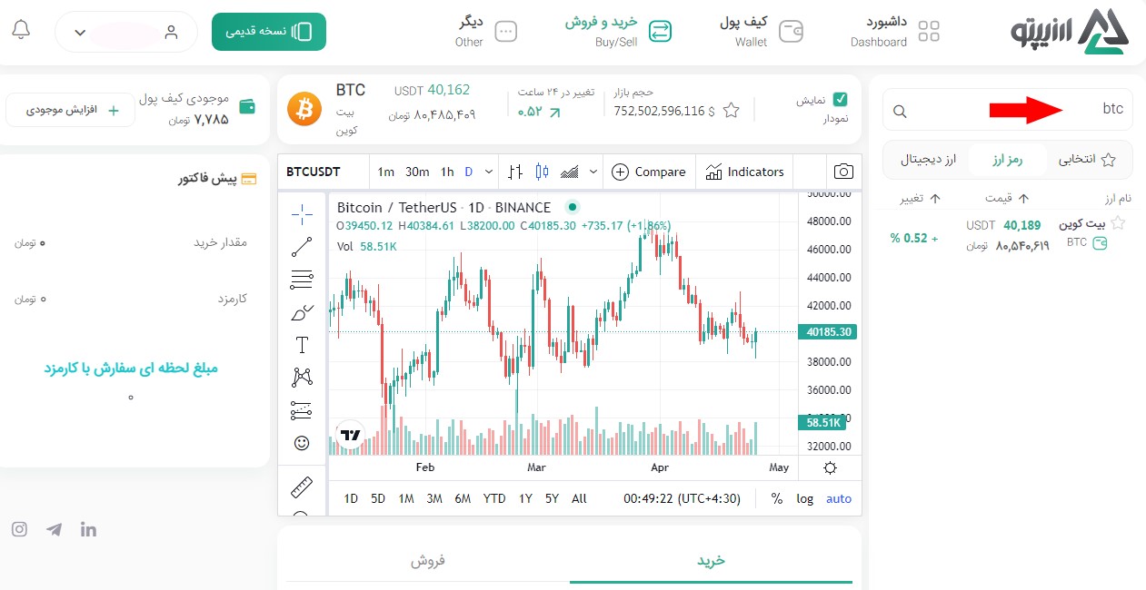Image resolution: width=1146 pixels, height=590 pixels.
Task: Toggle the auto scale option
Action: click(839, 498)
